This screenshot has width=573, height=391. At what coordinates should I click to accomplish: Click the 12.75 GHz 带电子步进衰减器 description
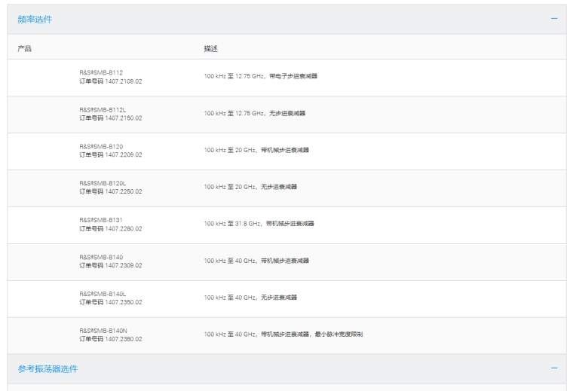(260, 76)
